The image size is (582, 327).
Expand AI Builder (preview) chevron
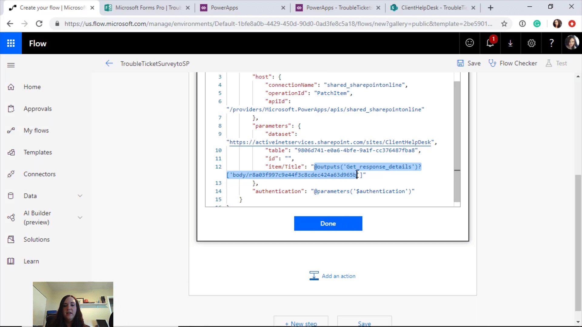[x=80, y=217]
